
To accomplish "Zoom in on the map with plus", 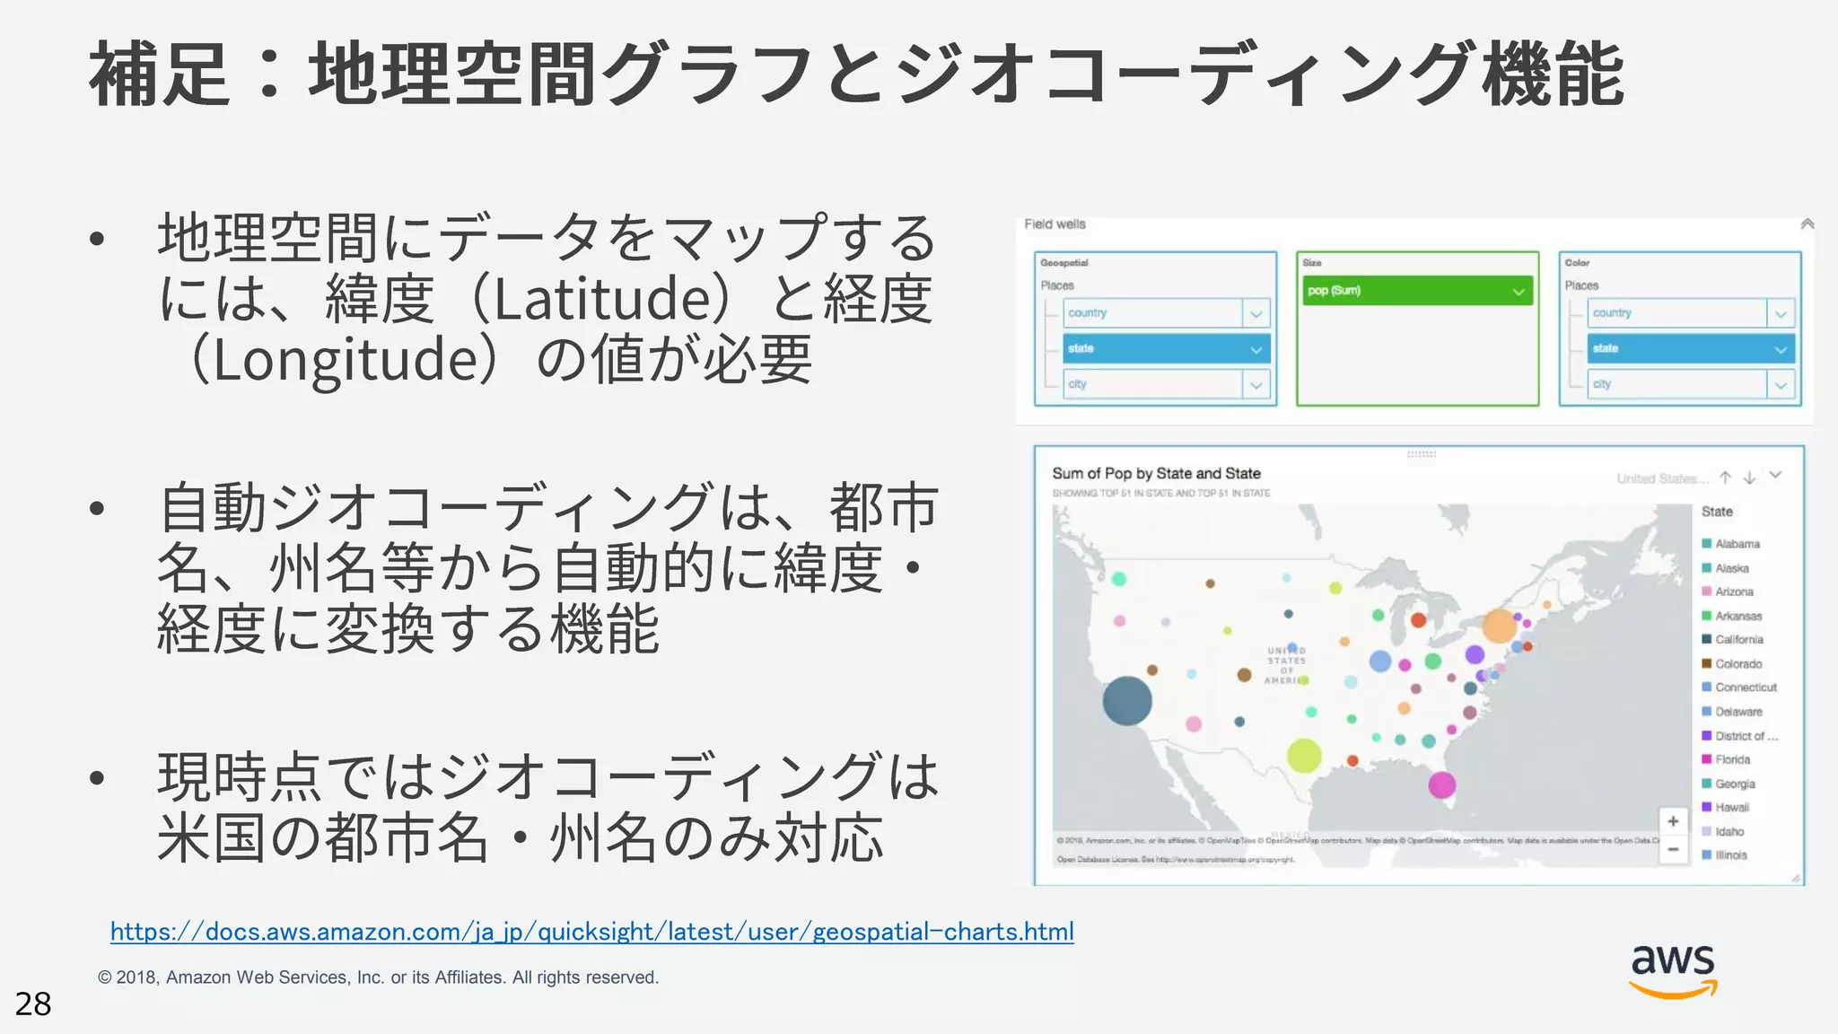I will 1673,821.
